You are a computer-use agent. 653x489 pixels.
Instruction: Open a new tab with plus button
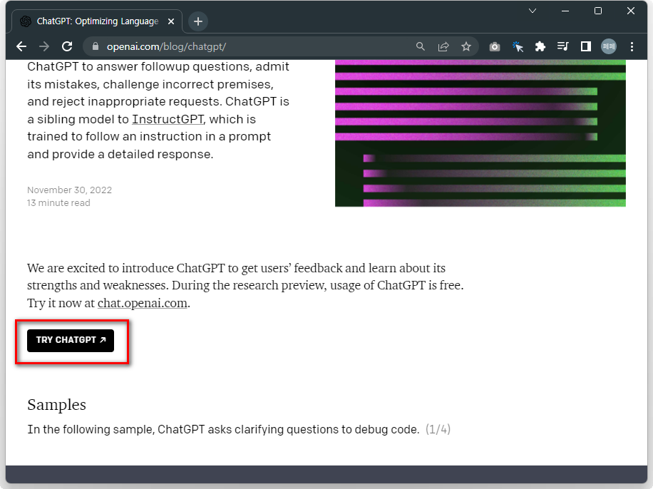198,21
